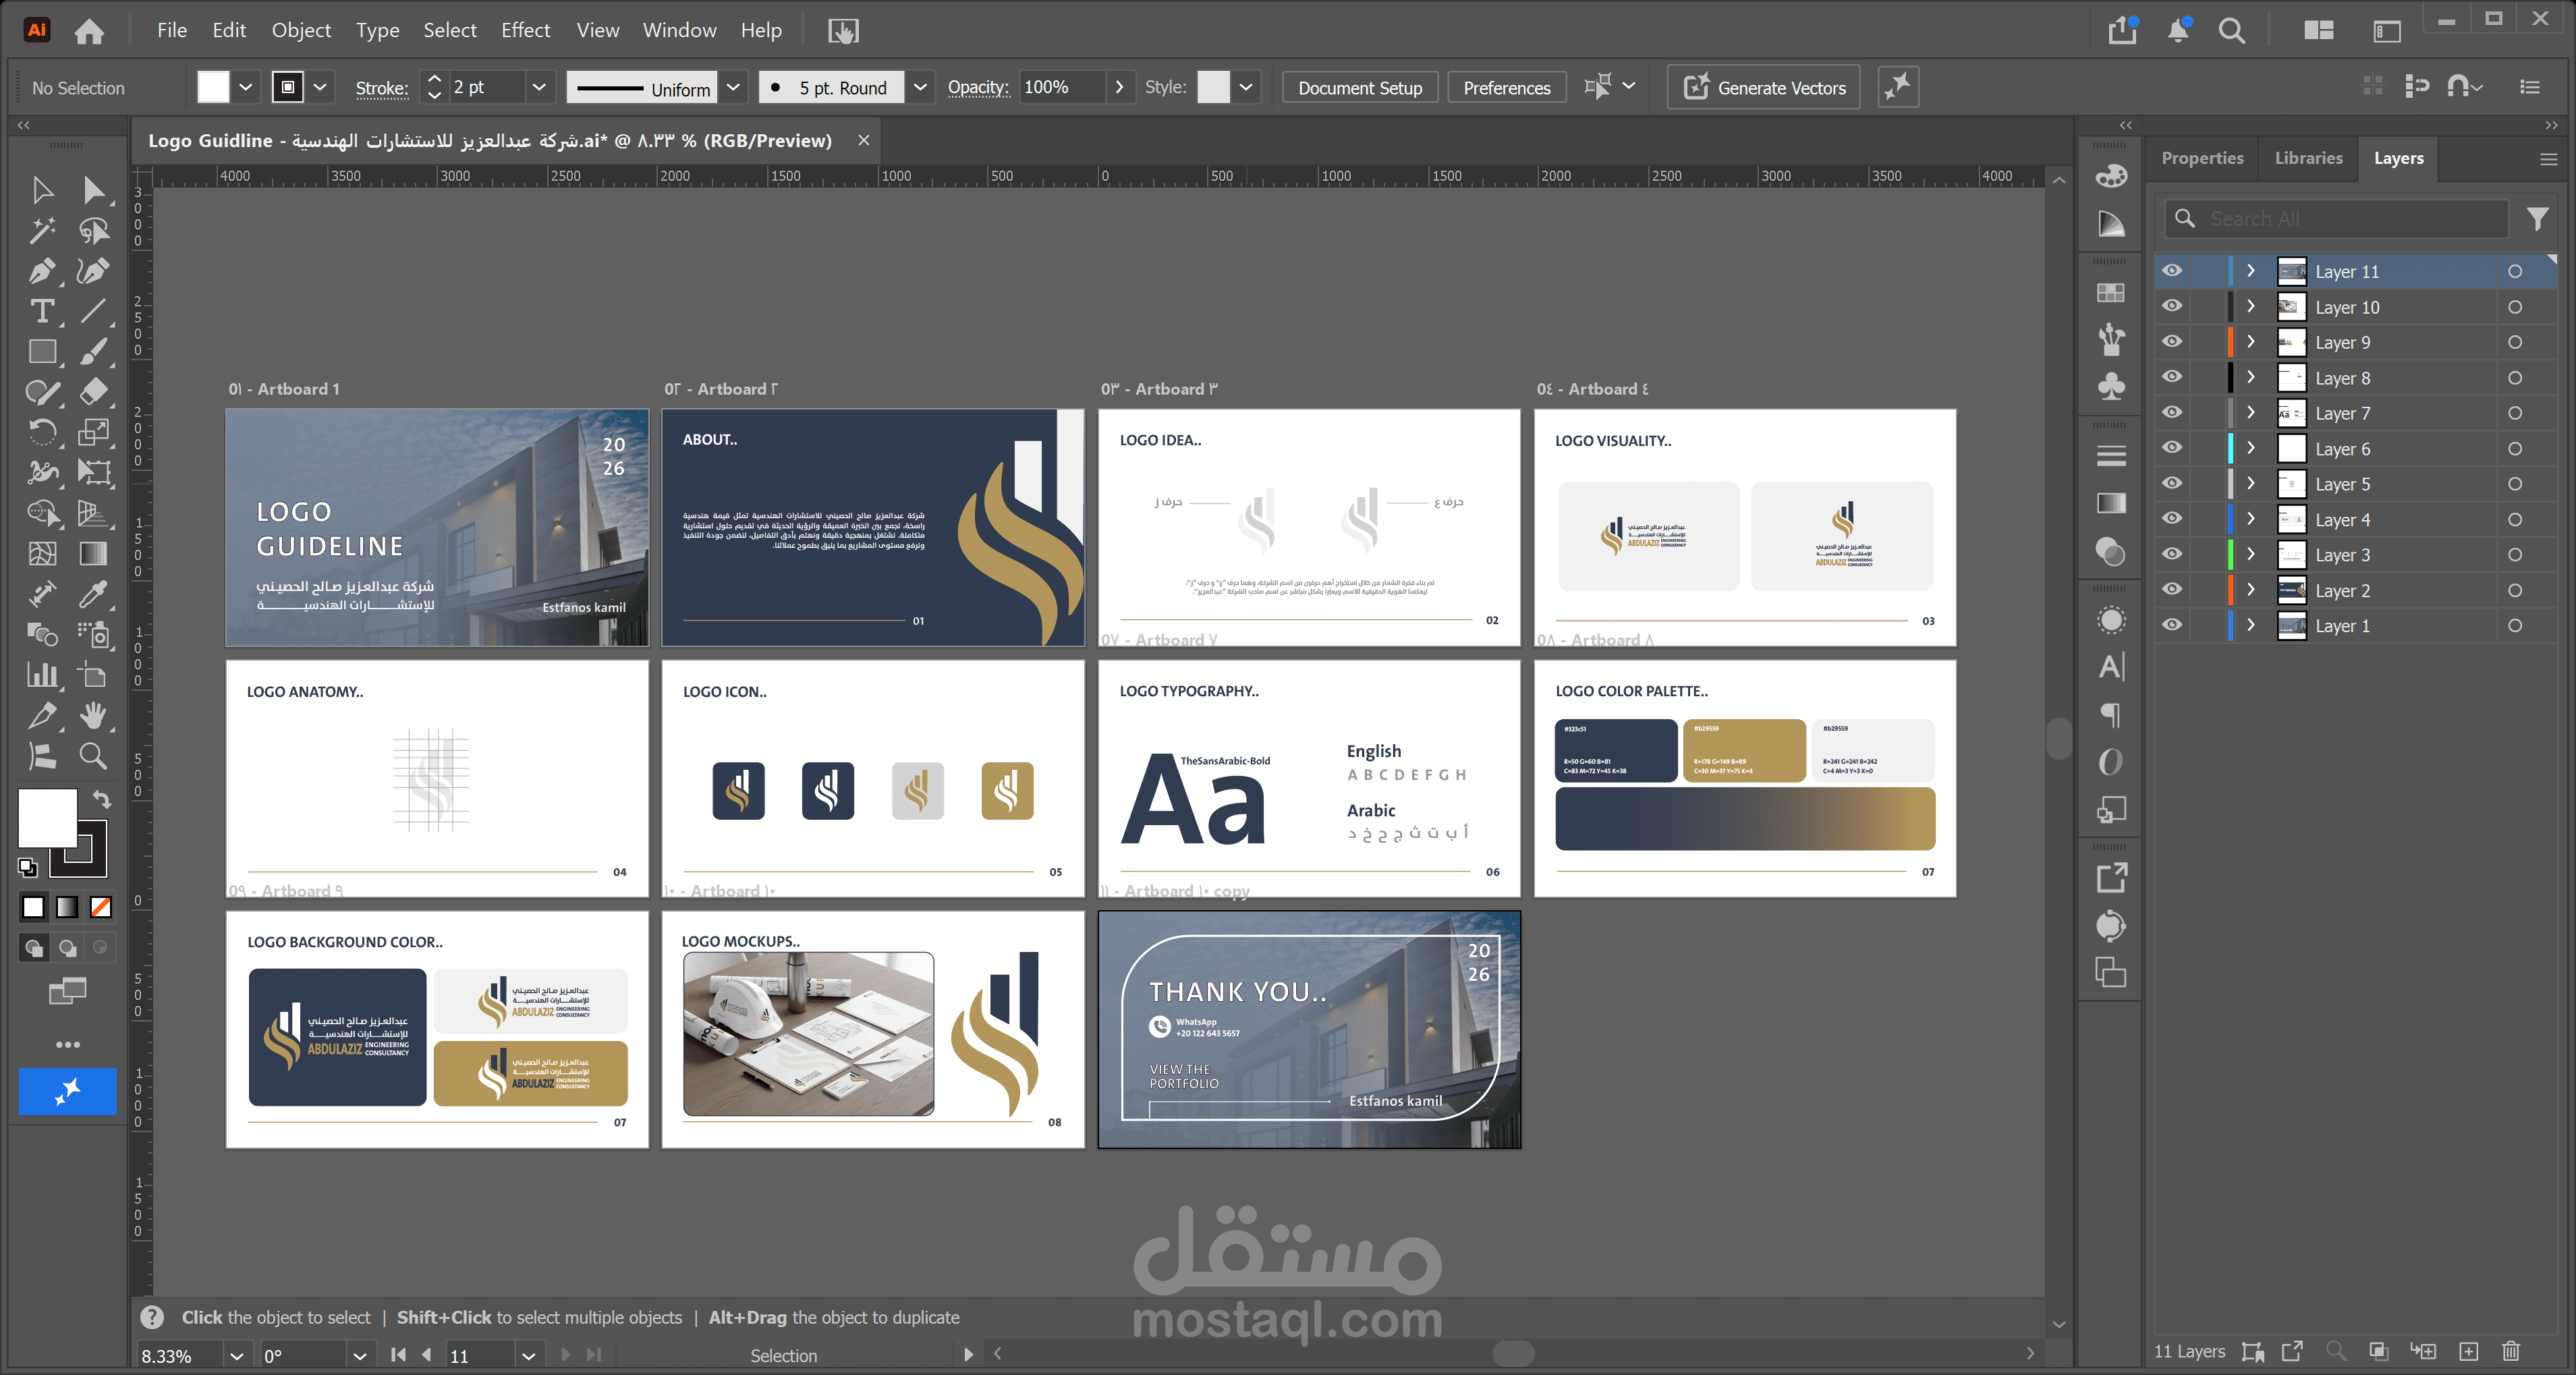This screenshot has width=2576, height=1375.
Task: Expand Layer 6 contents
Action: (2250, 448)
